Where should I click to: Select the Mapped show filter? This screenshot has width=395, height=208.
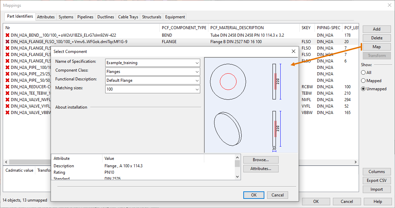[363, 81]
